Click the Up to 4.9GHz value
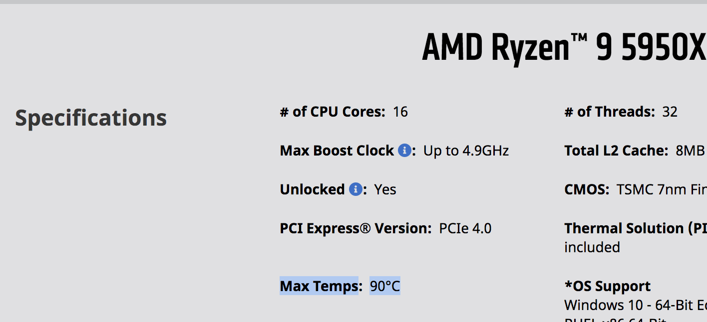The height and width of the screenshot is (322, 707). click(466, 150)
